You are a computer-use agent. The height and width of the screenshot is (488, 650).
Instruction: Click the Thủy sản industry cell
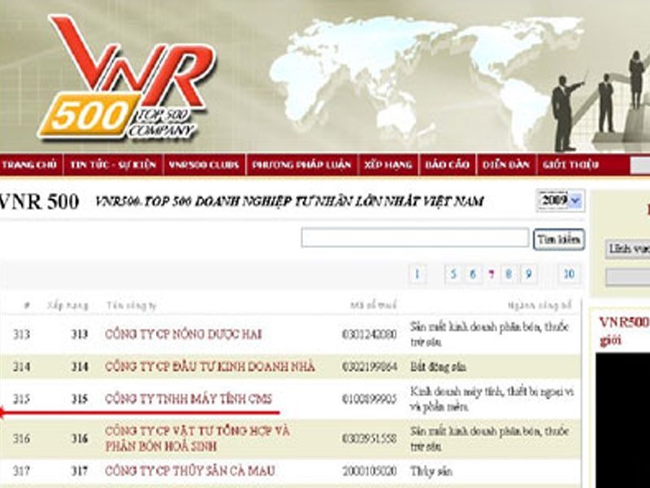tap(431, 472)
